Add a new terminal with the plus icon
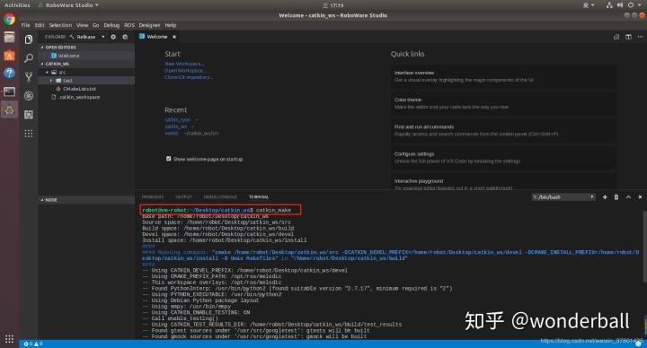Image resolution: width=647 pixels, height=348 pixels. tap(605, 196)
